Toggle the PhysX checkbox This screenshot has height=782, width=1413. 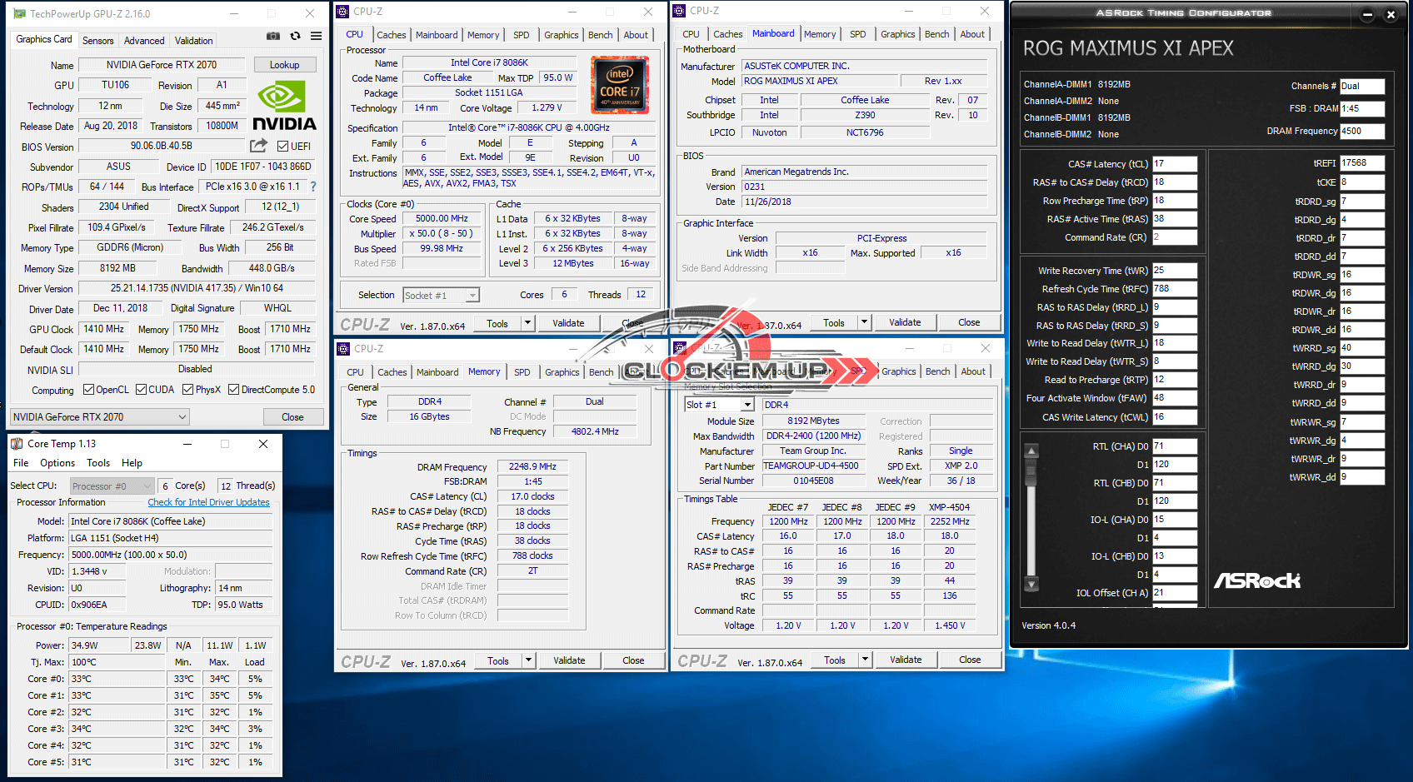pyautogui.click(x=188, y=390)
